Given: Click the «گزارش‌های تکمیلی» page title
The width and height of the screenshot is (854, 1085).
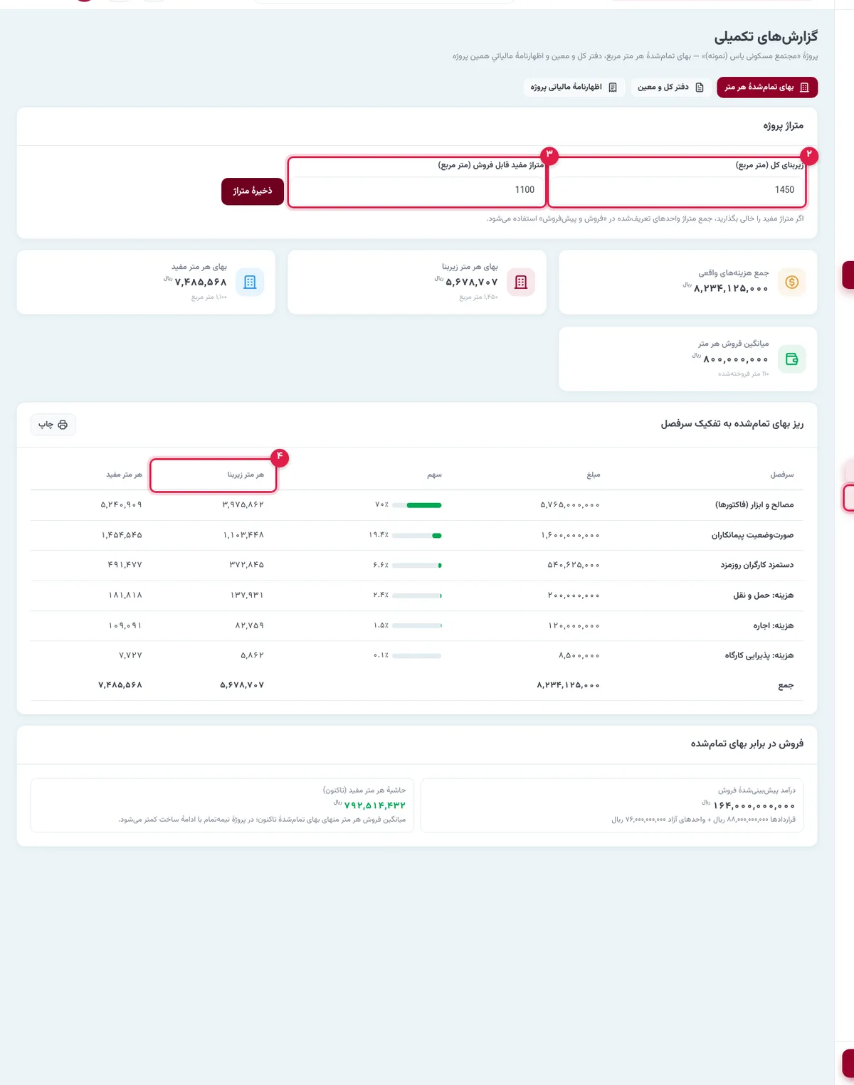Looking at the screenshot, I should tap(766, 36).
